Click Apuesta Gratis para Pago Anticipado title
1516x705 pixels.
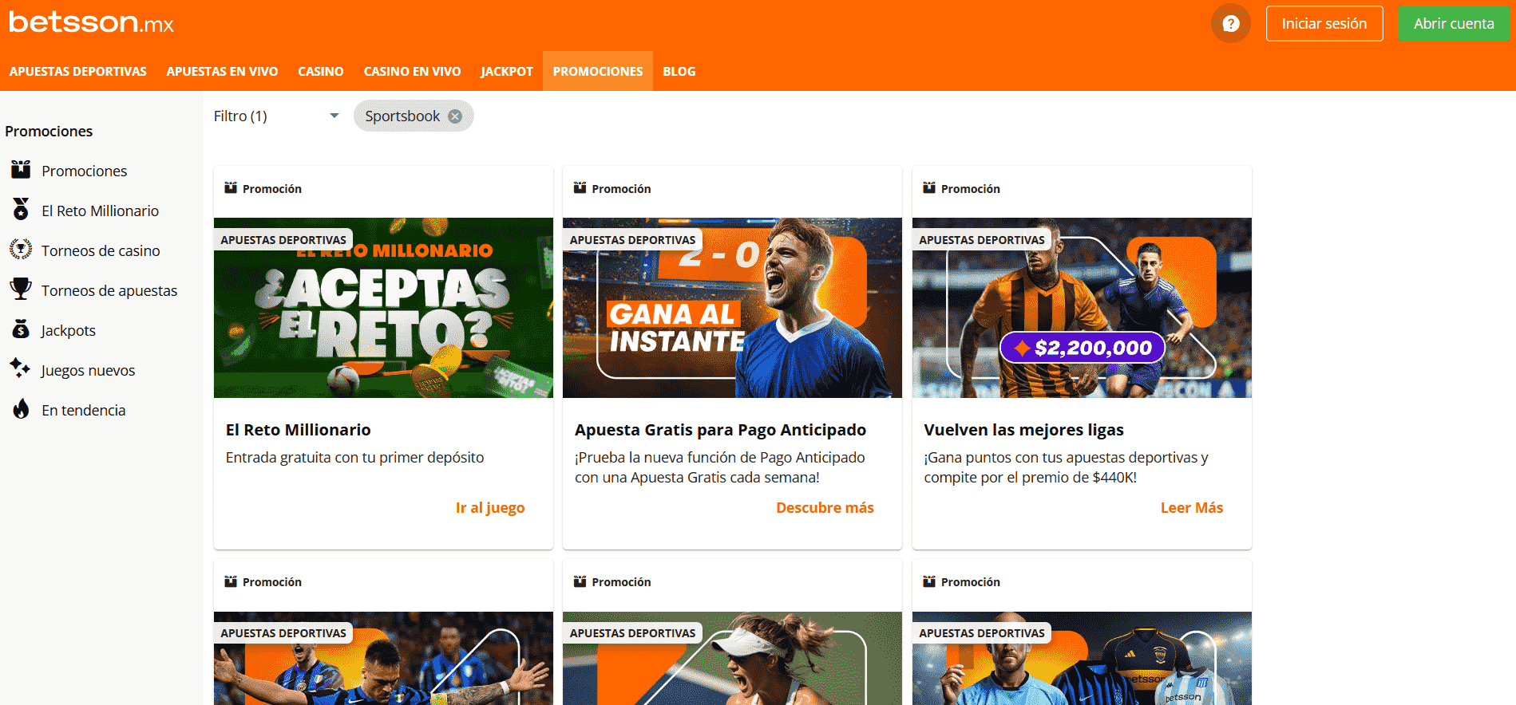[x=720, y=430]
